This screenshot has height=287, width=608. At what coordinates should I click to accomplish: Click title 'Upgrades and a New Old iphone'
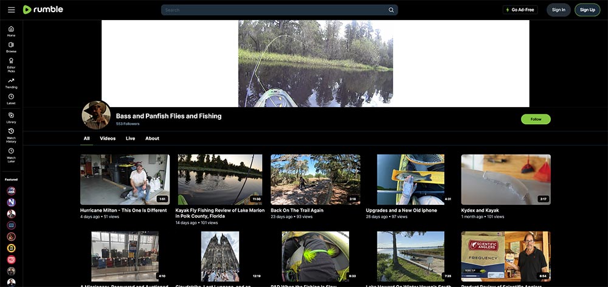401,210
